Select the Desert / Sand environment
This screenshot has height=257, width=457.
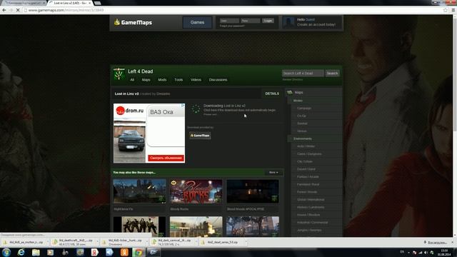pos(306,169)
